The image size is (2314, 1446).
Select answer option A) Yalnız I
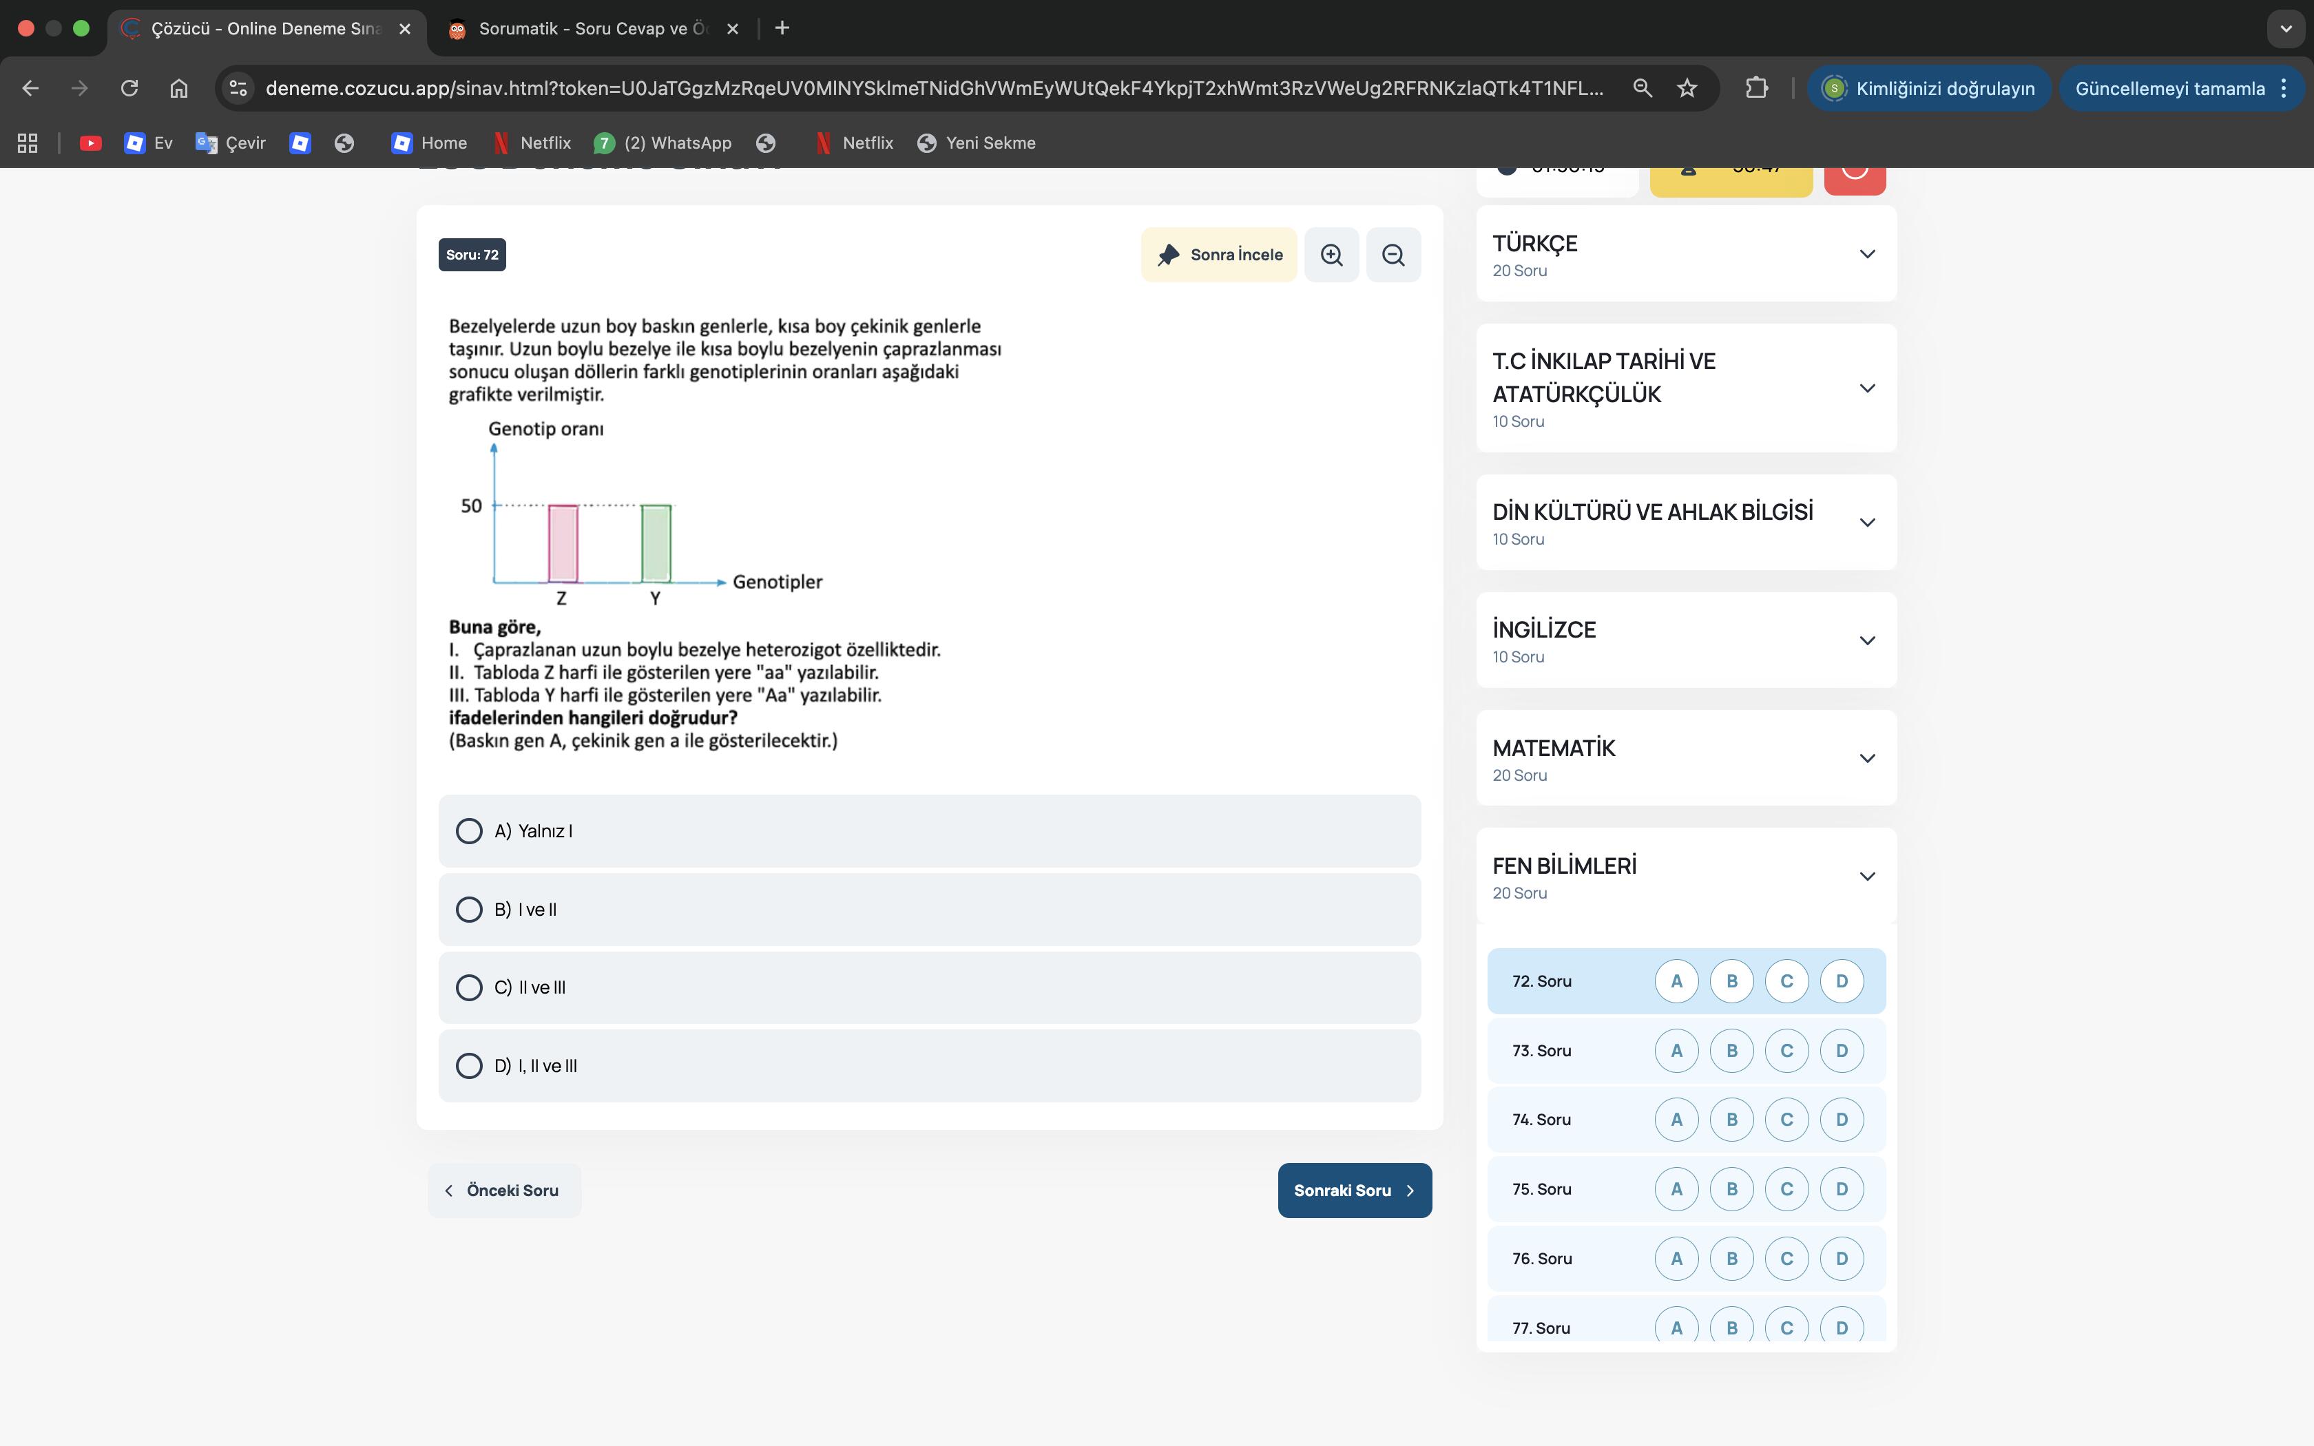pyautogui.click(x=468, y=831)
